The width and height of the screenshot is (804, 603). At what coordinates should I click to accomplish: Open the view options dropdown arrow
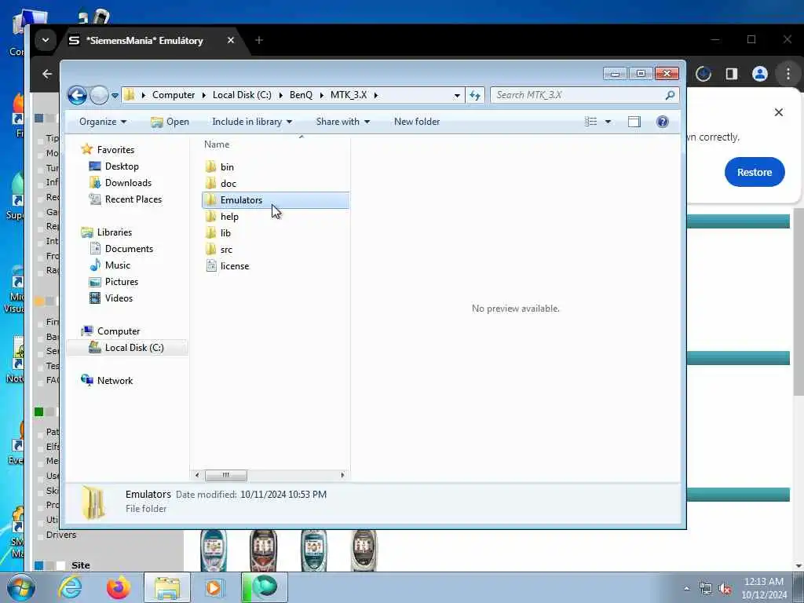pyautogui.click(x=608, y=122)
